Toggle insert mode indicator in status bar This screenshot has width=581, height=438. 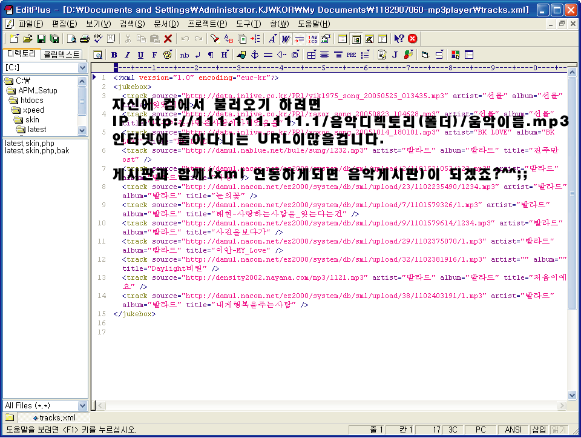[x=538, y=430]
